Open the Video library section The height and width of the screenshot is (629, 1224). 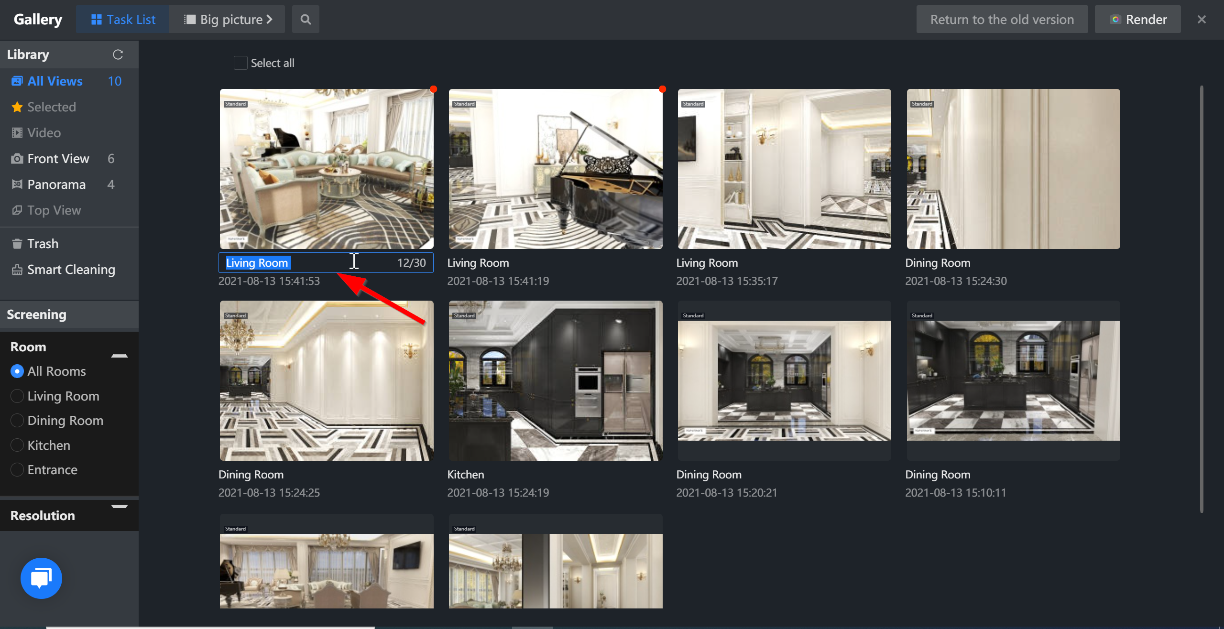pyautogui.click(x=44, y=133)
